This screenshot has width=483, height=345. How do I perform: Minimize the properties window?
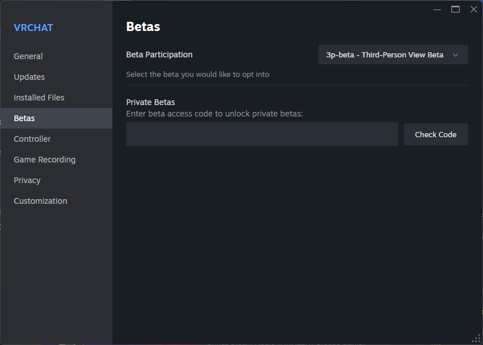(437, 9)
